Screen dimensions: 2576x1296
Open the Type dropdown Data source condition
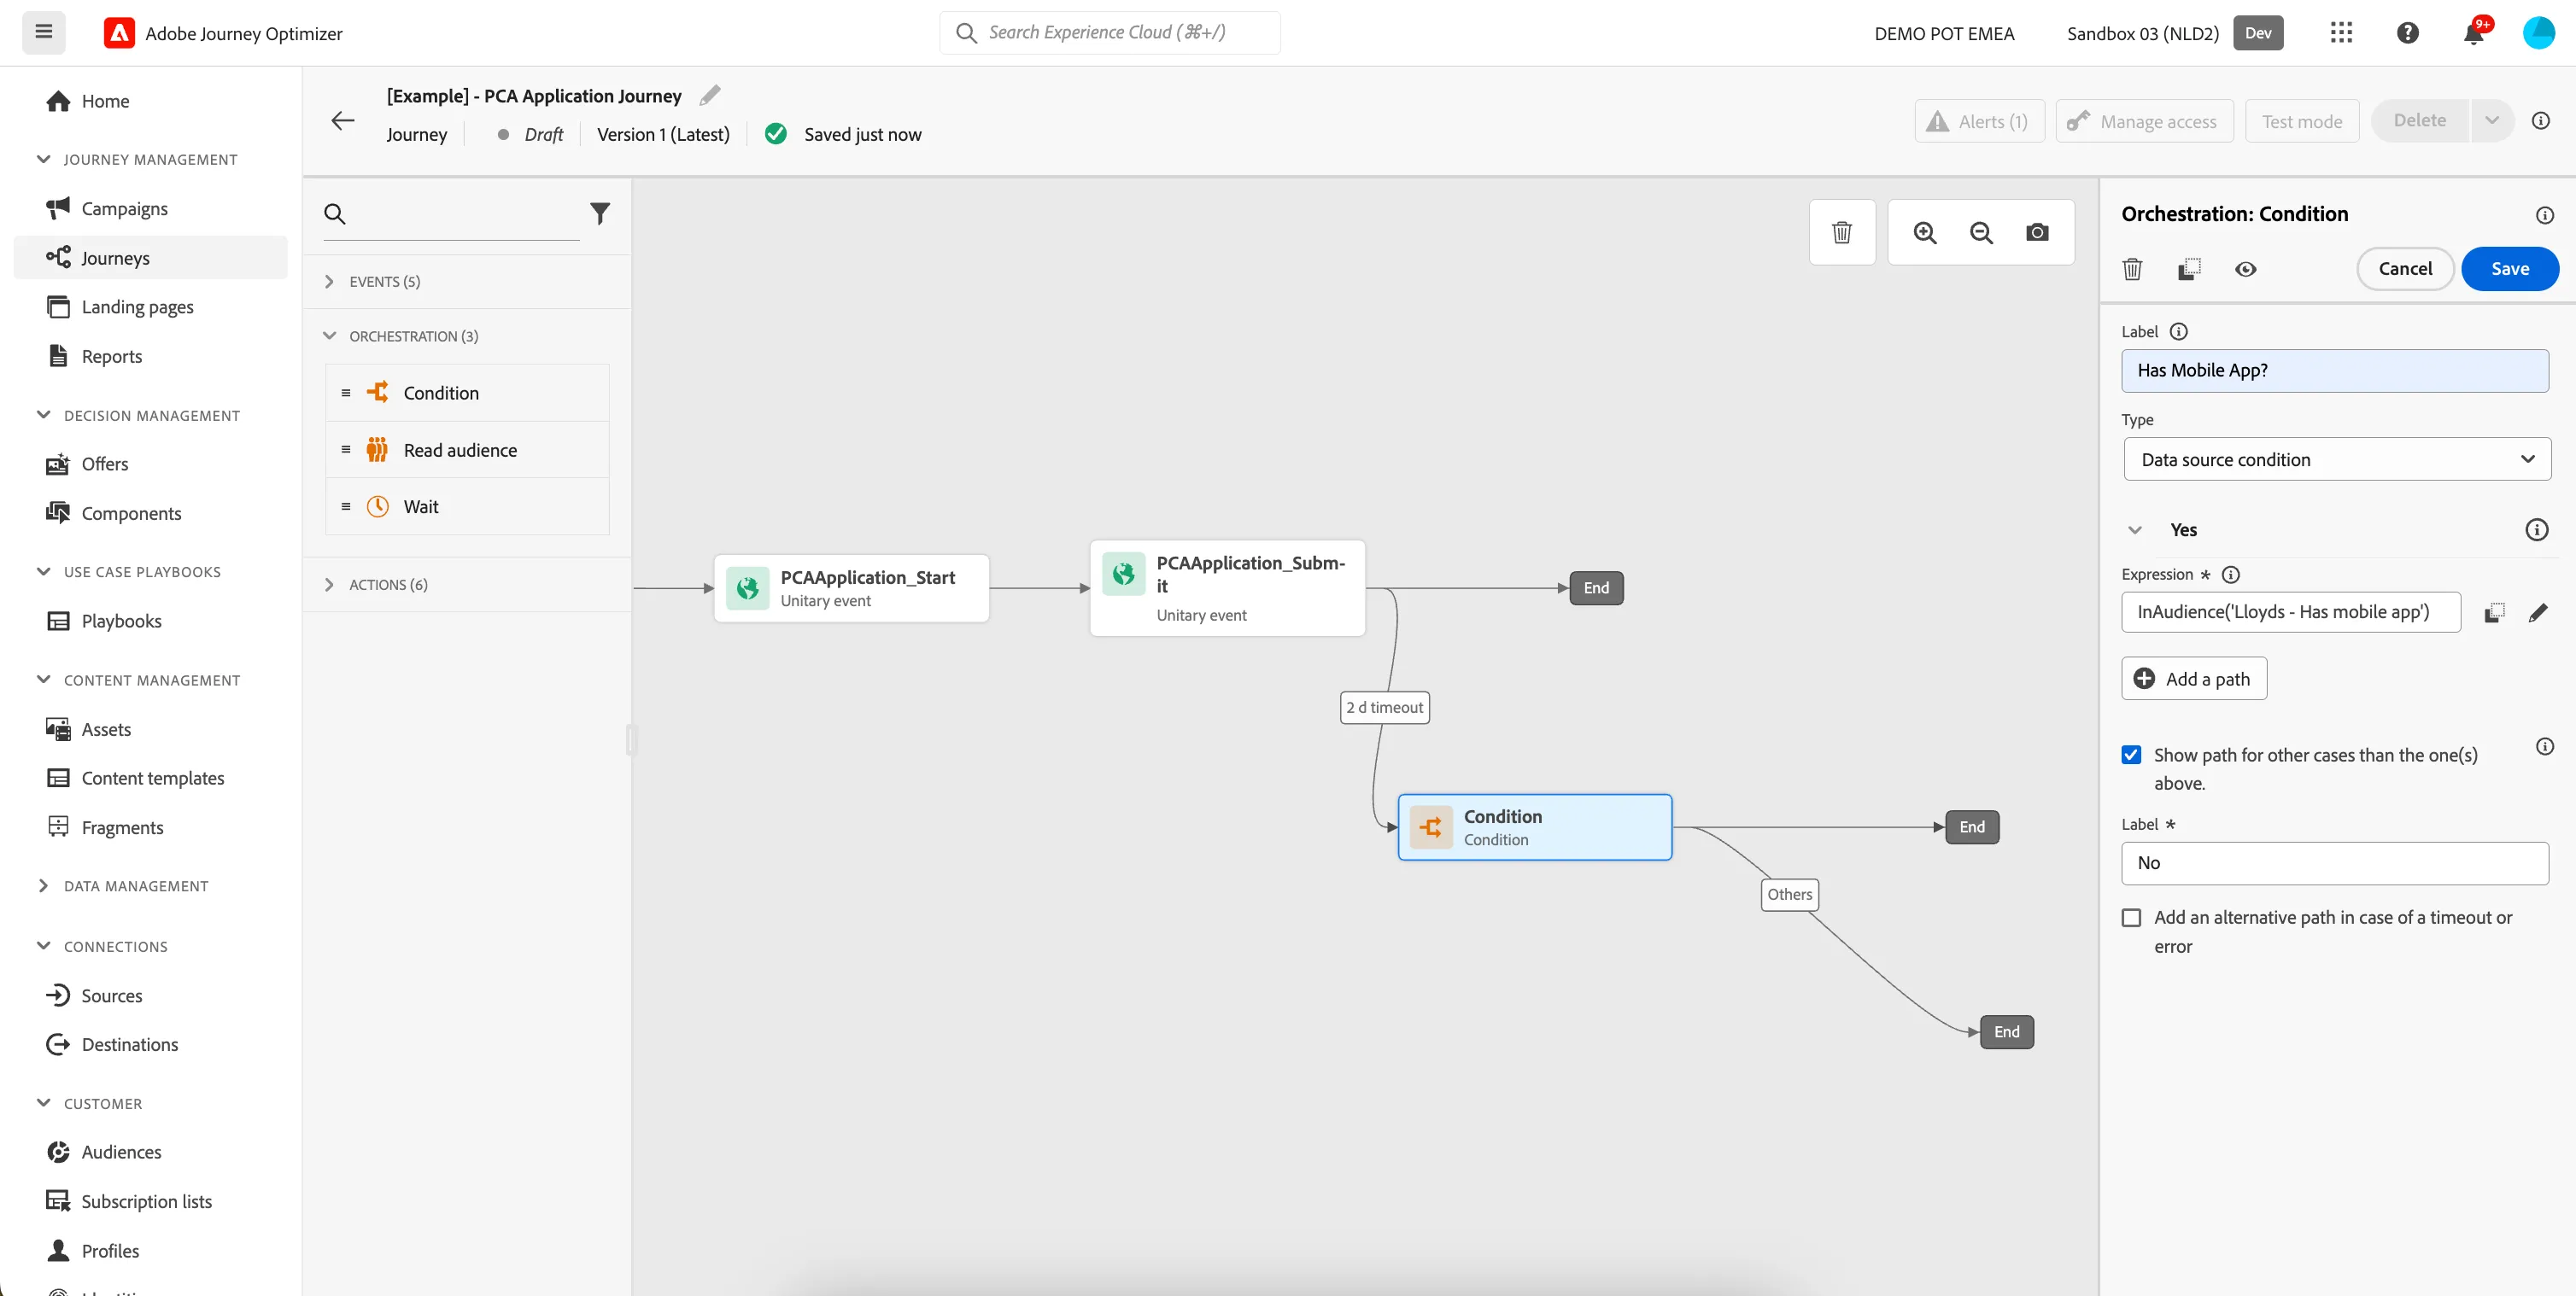tap(2337, 459)
